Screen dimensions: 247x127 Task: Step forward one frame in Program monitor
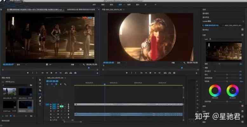coord(155,73)
